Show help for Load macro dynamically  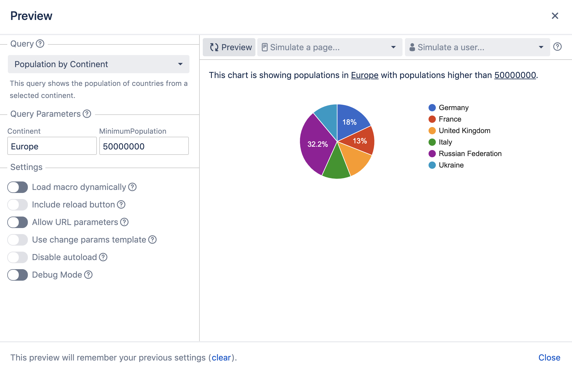tap(132, 187)
